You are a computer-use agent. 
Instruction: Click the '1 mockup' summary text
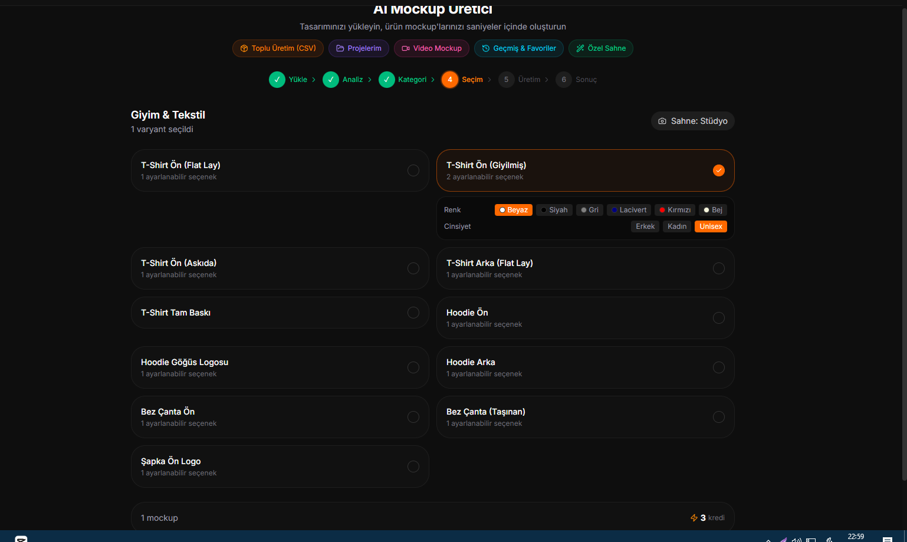pos(159,518)
